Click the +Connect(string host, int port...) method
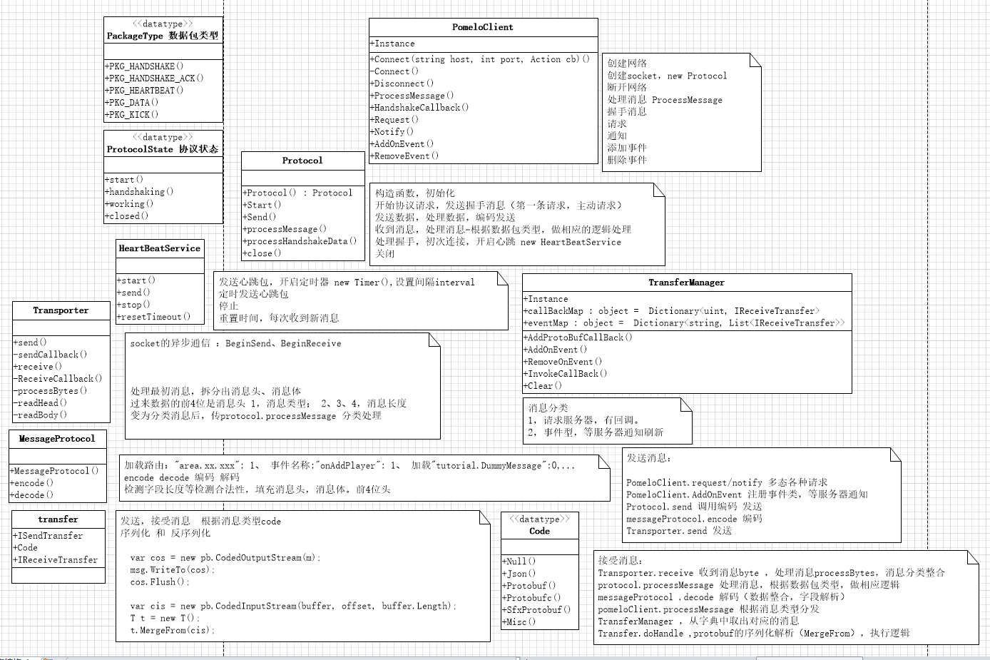 [480, 60]
